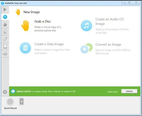142x116 pixels.
Task: Click "Save an image to MDS, MDX or ISO formats" text
Action: (113, 52)
